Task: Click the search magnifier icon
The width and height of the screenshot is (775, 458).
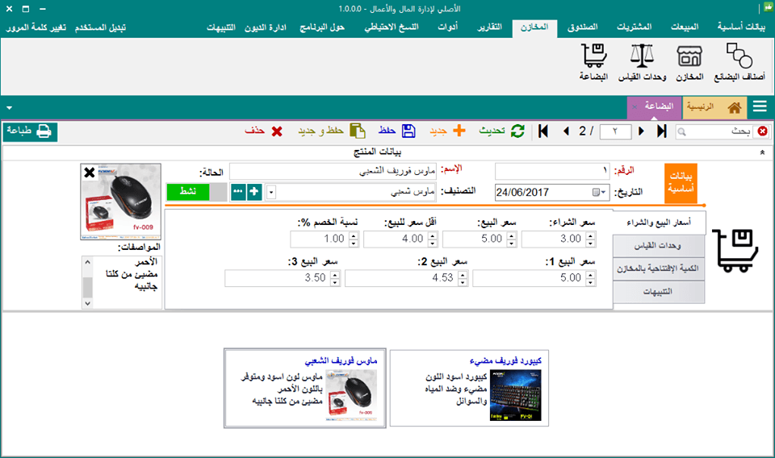Action: click(682, 131)
